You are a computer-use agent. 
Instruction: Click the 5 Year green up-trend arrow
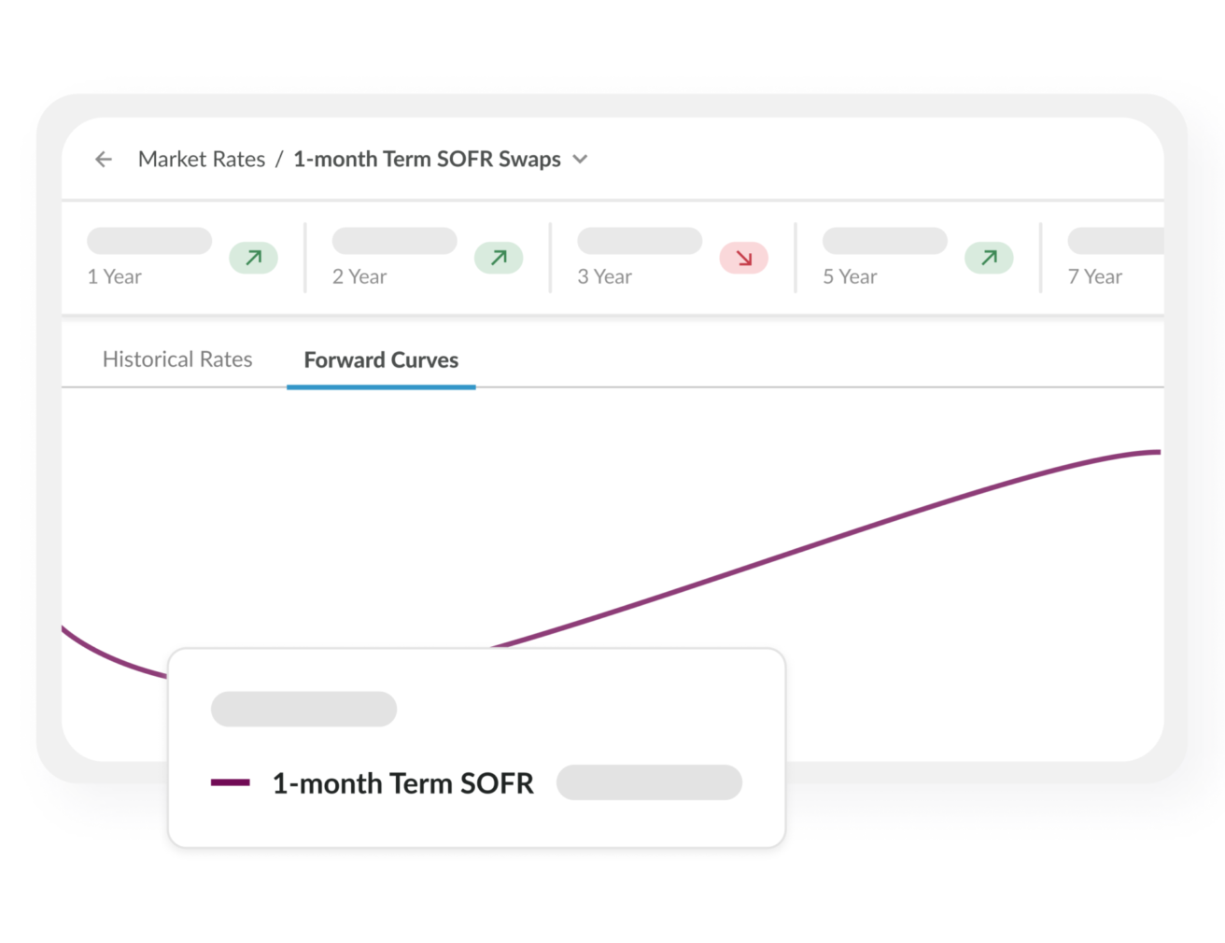tap(989, 258)
